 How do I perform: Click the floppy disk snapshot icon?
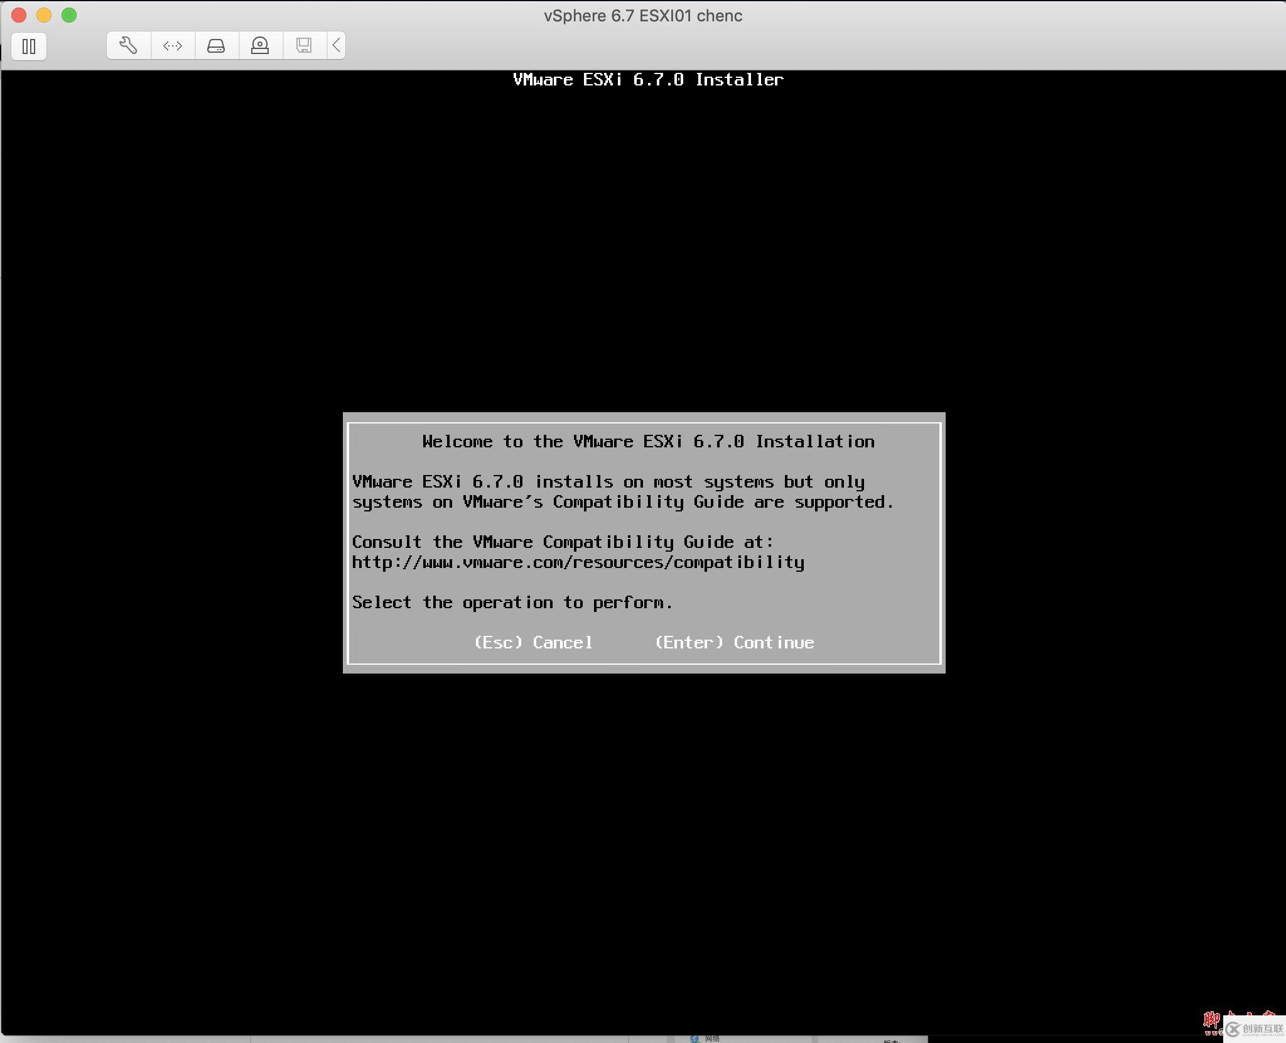coord(305,45)
